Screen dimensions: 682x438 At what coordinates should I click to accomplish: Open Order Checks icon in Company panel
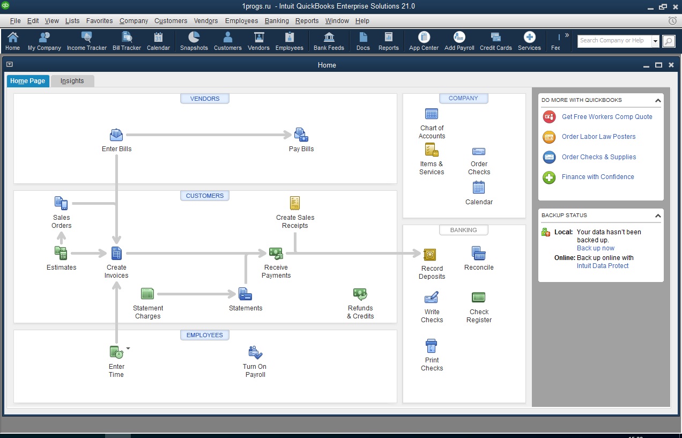coord(479,152)
